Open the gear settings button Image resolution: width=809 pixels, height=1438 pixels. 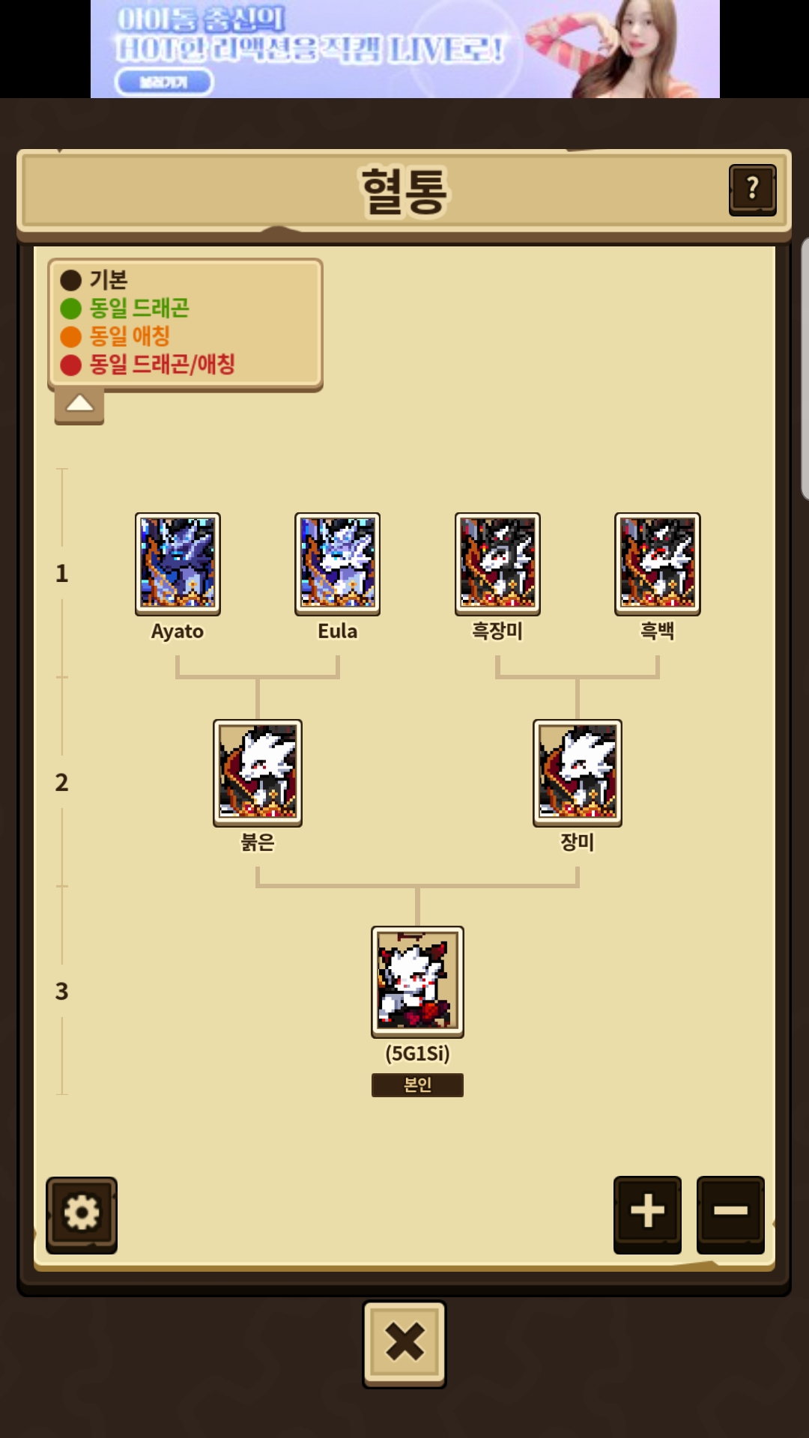[x=82, y=1214]
